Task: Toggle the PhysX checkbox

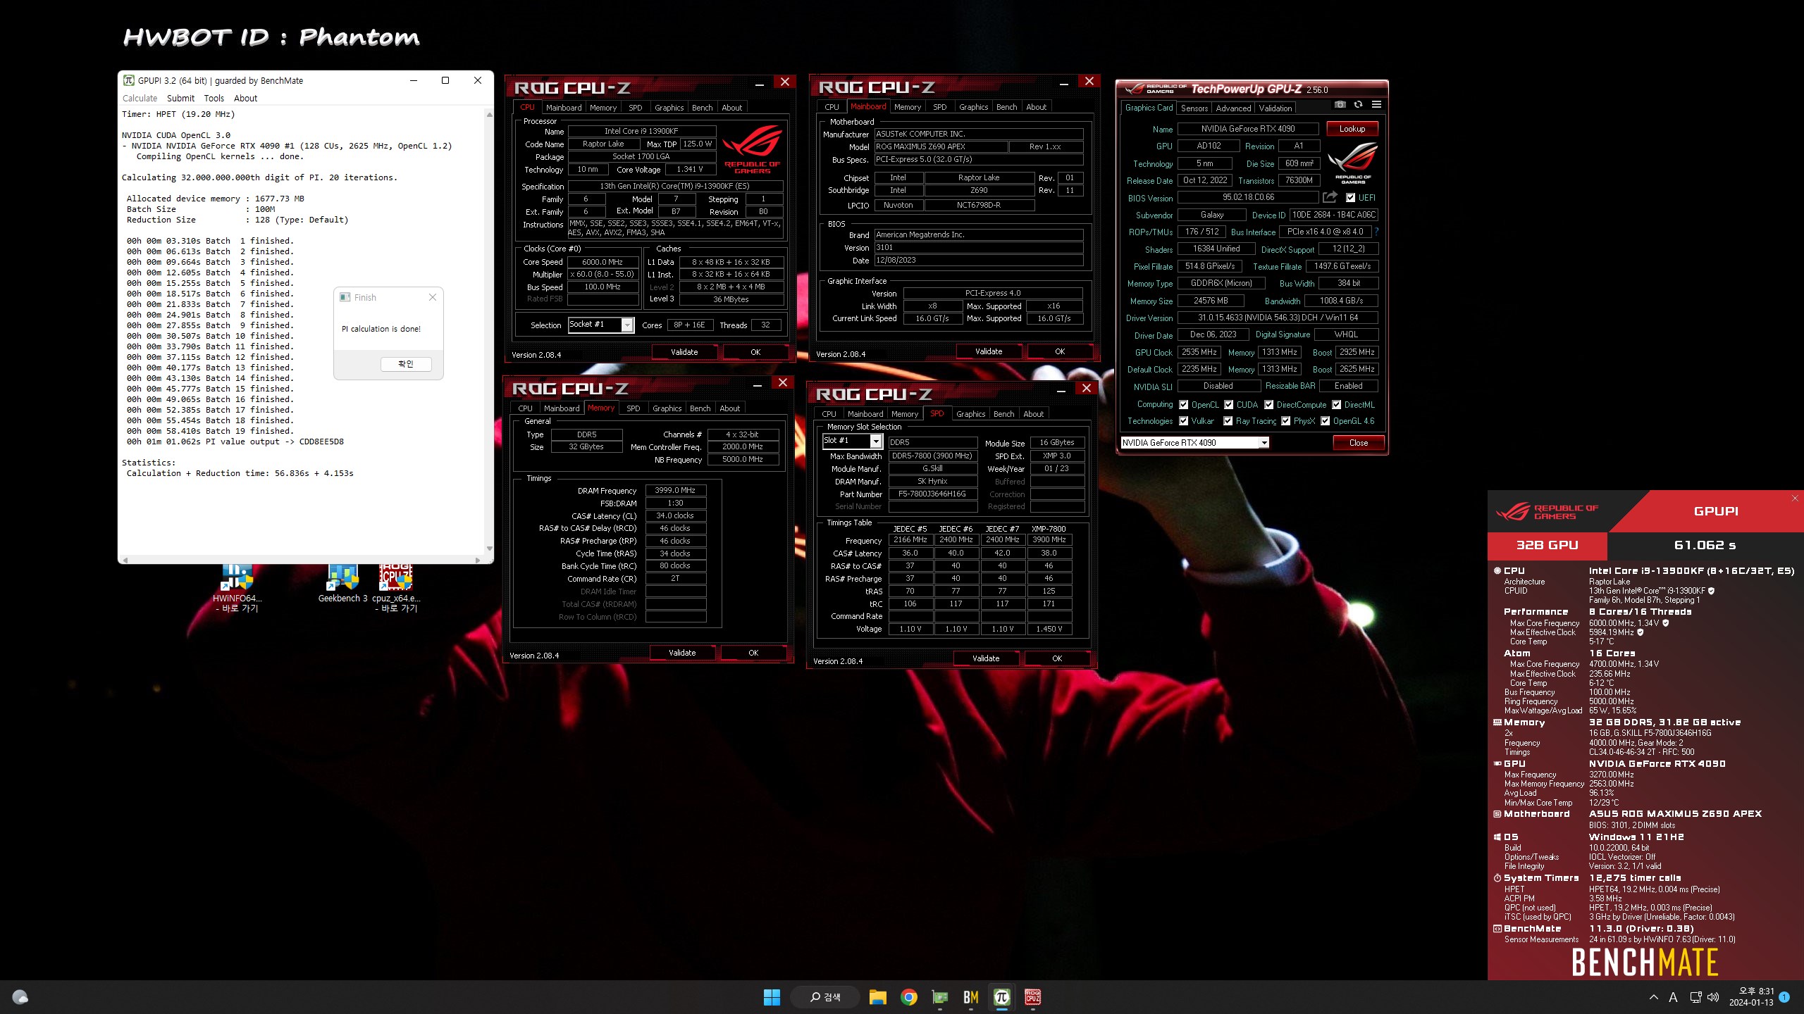Action: (1286, 421)
